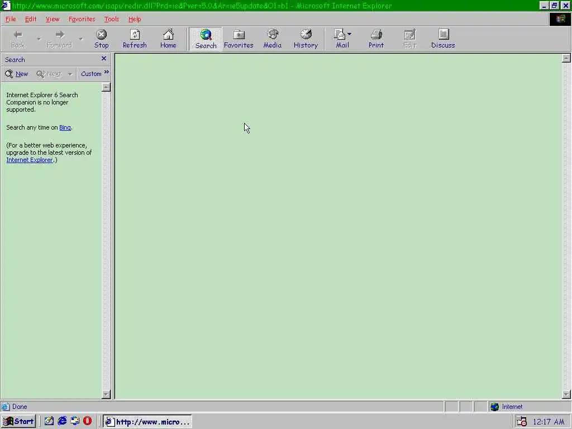Click the 'Done' status text
The width and height of the screenshot is (572, 429).
tap(20, 407)
